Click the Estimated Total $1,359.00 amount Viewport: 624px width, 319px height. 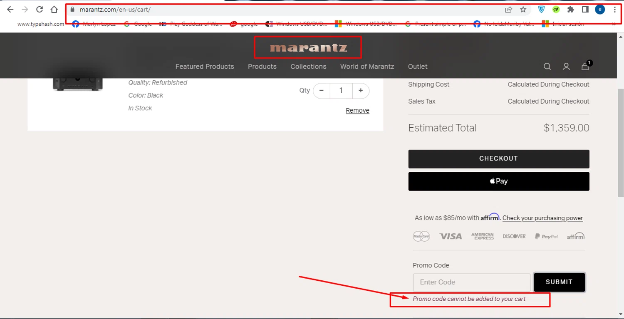coord(566,128)
